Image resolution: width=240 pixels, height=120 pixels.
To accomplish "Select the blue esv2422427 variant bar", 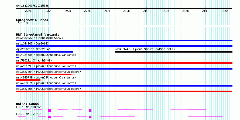I will pyautogui.click(x=124, y=40).
